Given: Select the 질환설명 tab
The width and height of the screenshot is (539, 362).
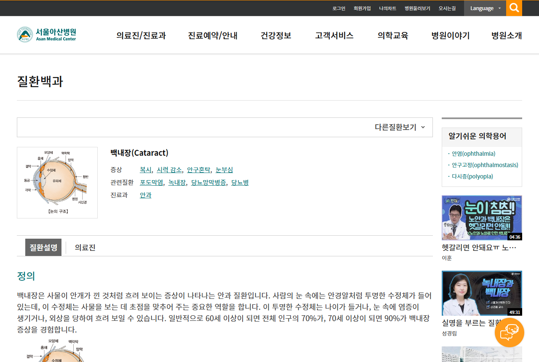Looking at the screenshot, I should tap(43, 248).
